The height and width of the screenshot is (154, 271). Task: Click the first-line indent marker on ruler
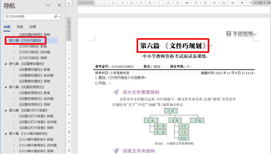(95, 1)
